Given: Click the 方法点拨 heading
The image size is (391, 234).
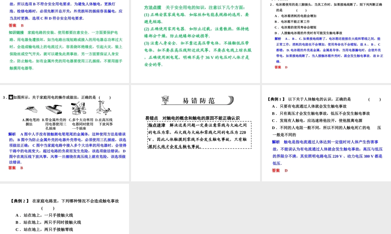Looking at the screenshot, I should pyautogui.click(x=152, y=7).
